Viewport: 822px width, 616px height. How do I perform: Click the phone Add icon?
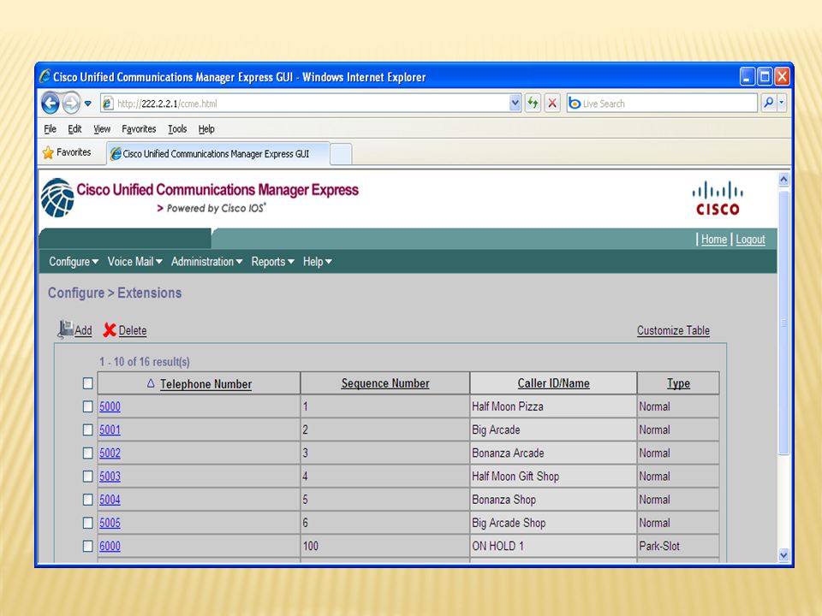tap(66, 329)
